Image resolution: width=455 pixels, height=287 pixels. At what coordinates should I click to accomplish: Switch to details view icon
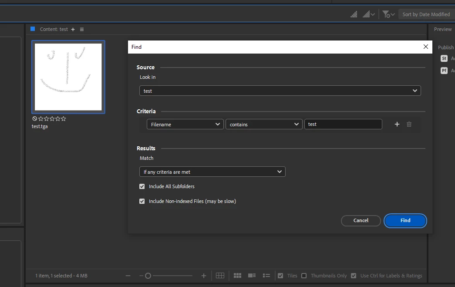tap(252, 276)
